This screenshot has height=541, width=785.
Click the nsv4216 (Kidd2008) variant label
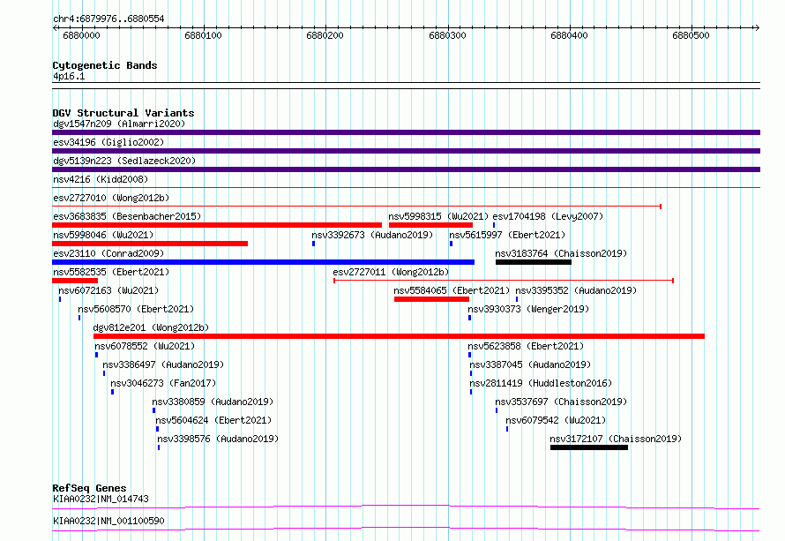tap(101, 179)
